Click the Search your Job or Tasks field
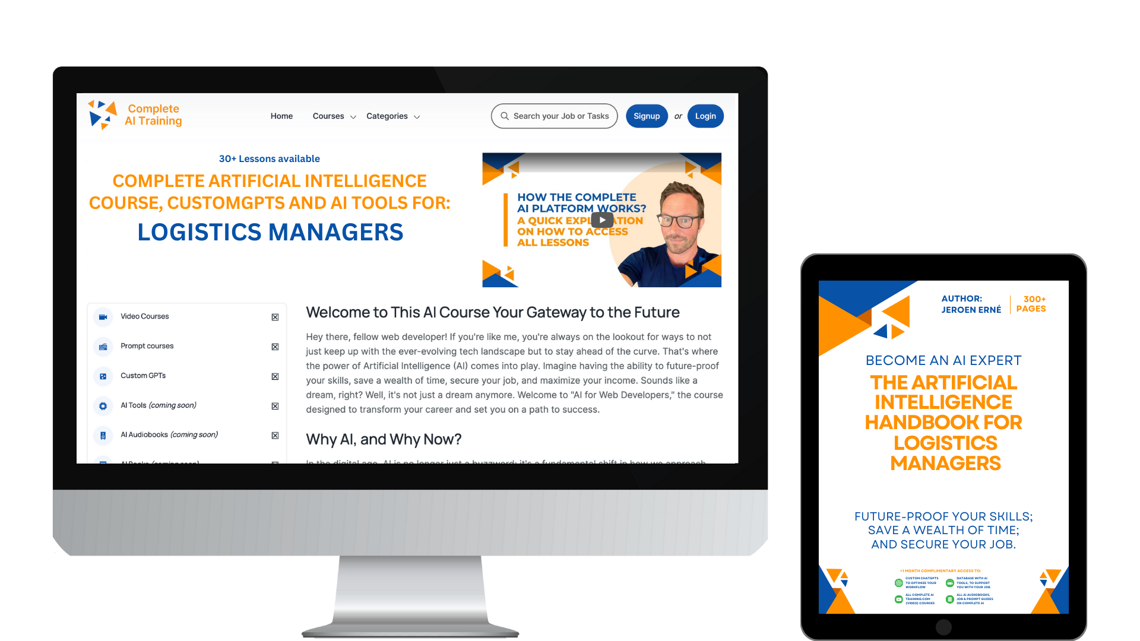 coord(556,116)
